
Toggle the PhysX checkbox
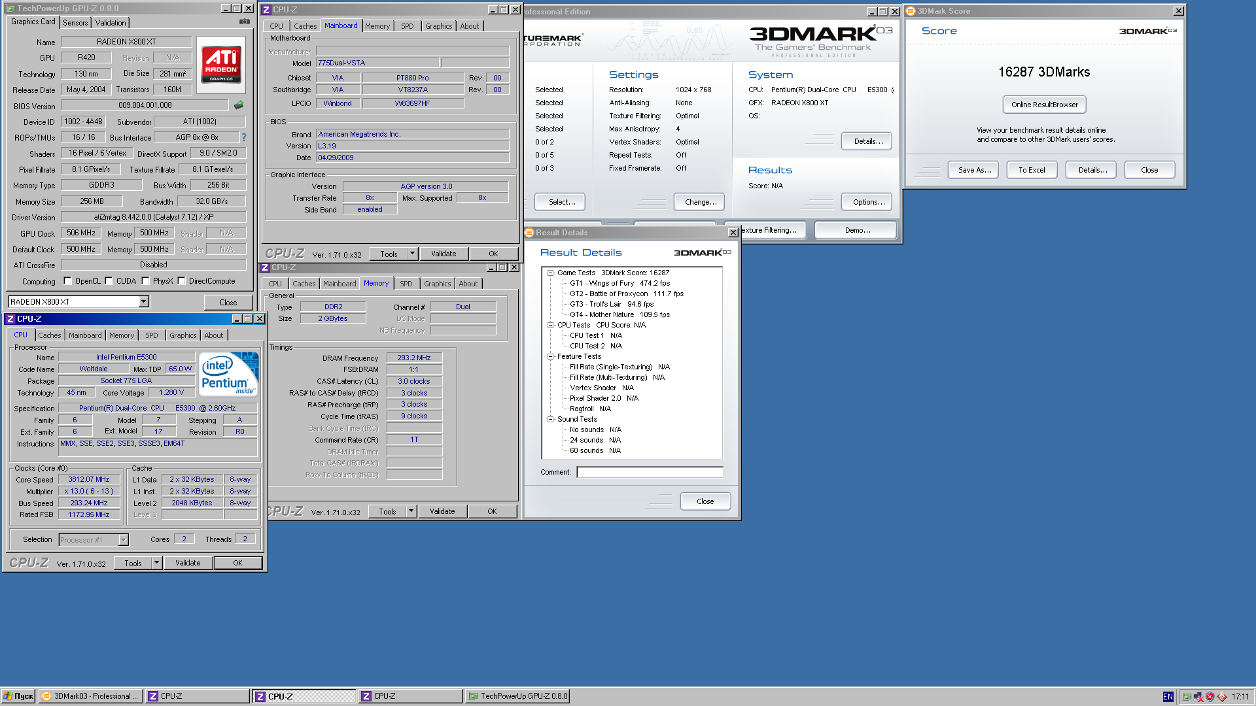tap(145, 281)
